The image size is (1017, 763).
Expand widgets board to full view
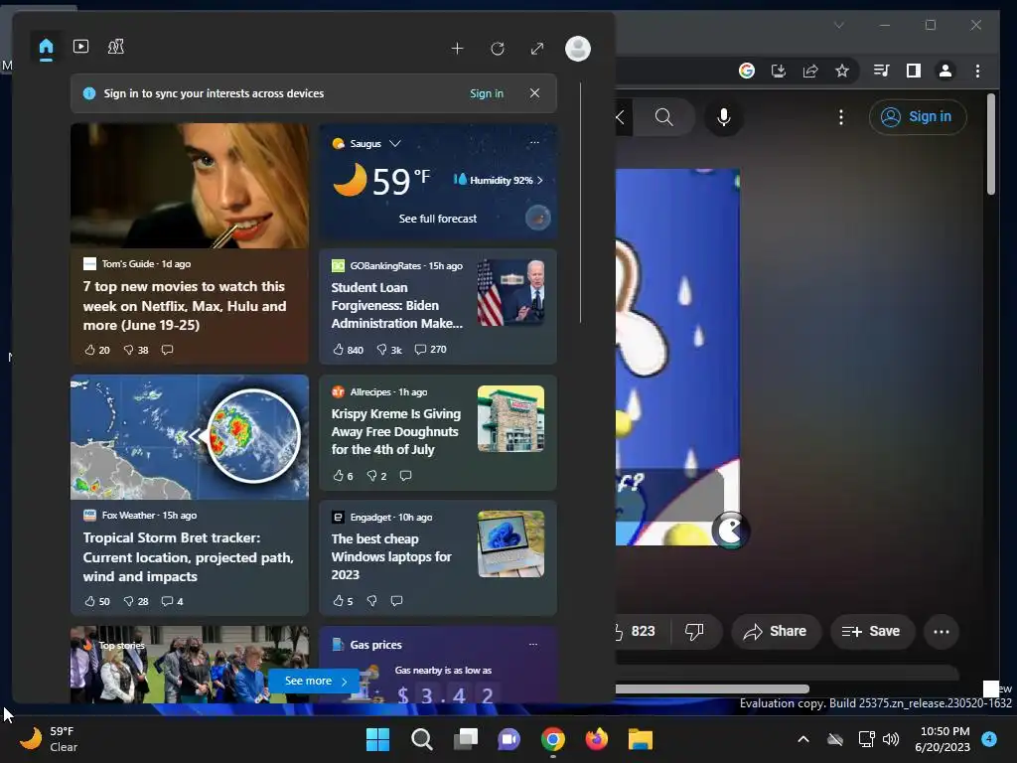(537, 49)
